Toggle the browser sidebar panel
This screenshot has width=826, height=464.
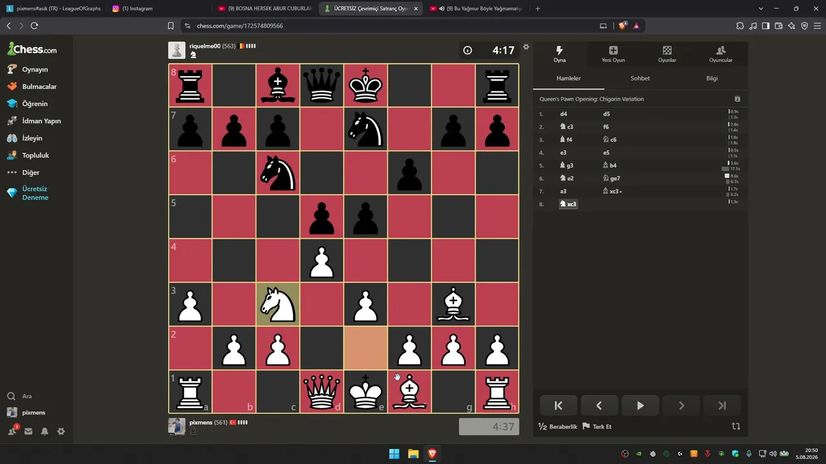point(765,26)
